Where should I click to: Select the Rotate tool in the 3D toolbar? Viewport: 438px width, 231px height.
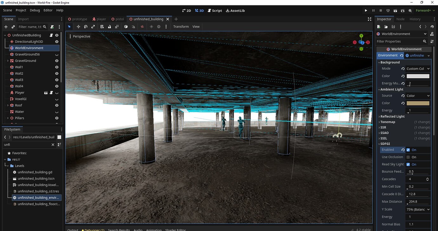[85, 27]
